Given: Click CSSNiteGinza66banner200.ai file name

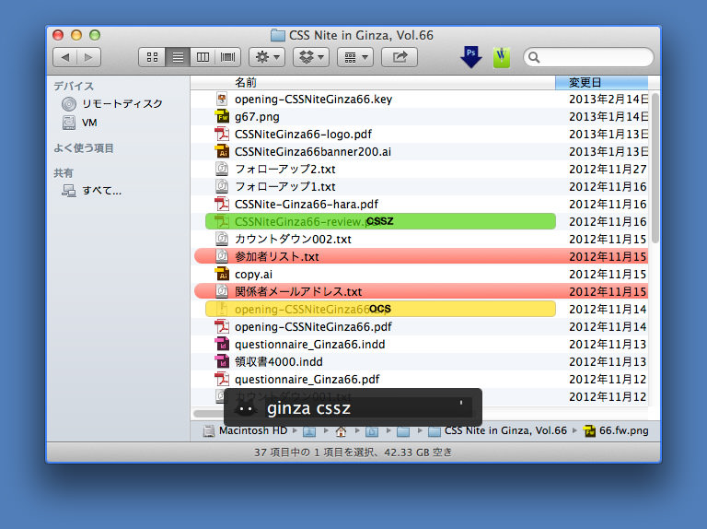Looking at the screenshot, I should tap(313, 152).
